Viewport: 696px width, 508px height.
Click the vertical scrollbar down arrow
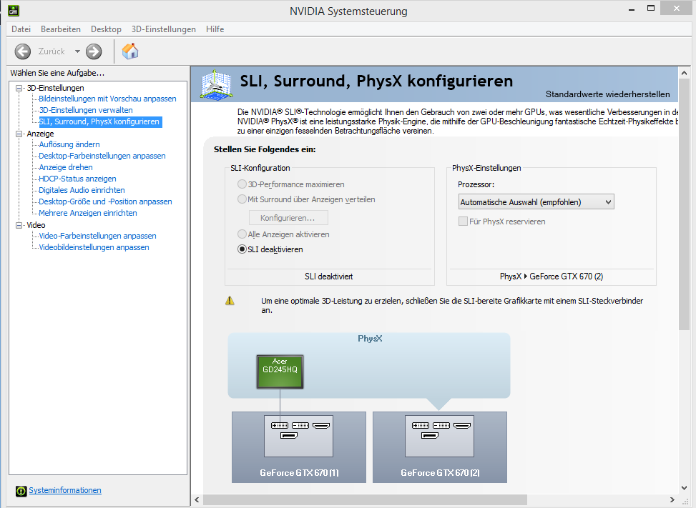(x=684, y=487)
